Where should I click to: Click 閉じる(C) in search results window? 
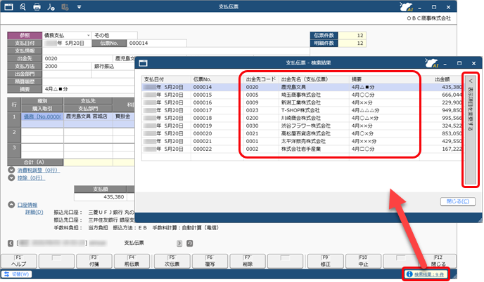(x=458, y=201)
